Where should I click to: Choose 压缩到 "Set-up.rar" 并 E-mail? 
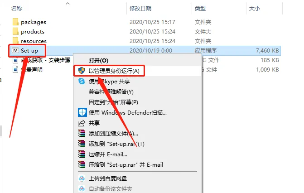126,164
